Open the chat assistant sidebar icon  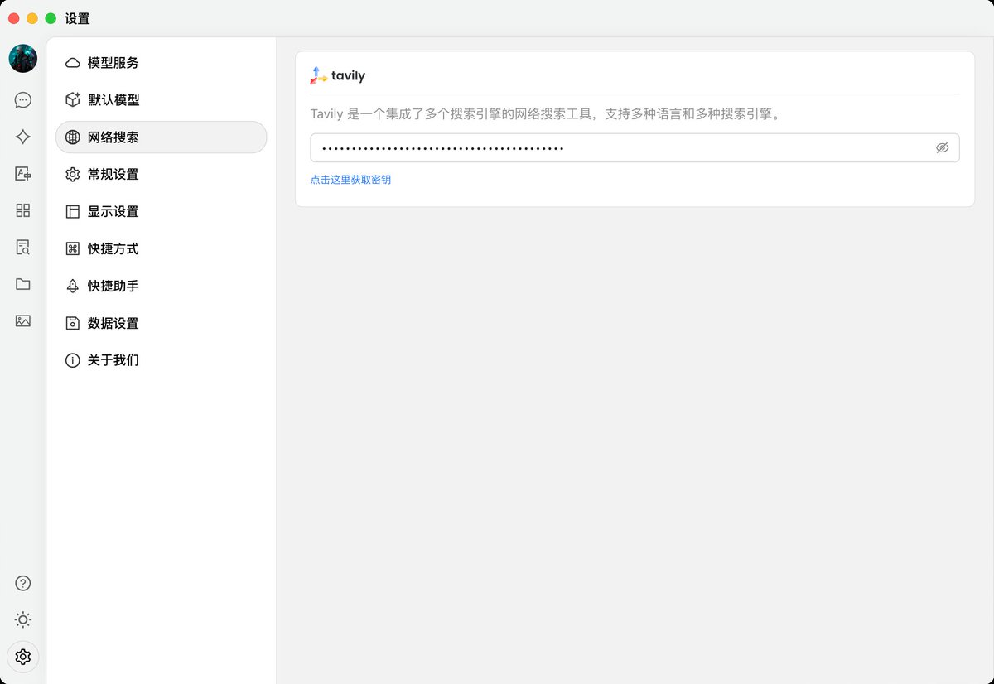(23, 100)
